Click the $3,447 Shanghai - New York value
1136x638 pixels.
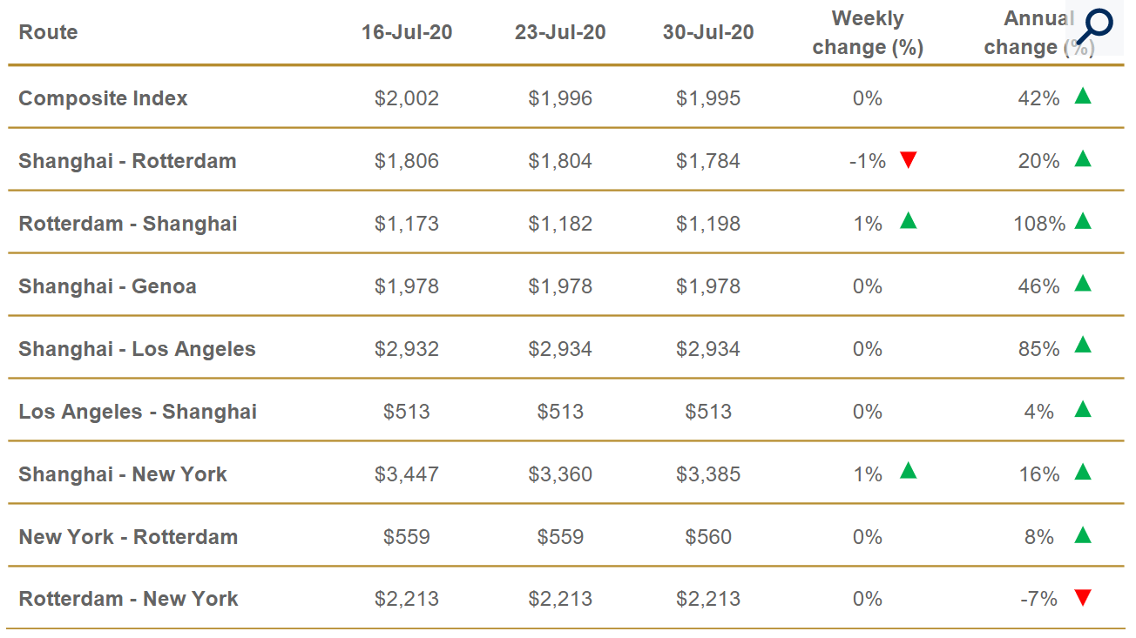[407, 474]
